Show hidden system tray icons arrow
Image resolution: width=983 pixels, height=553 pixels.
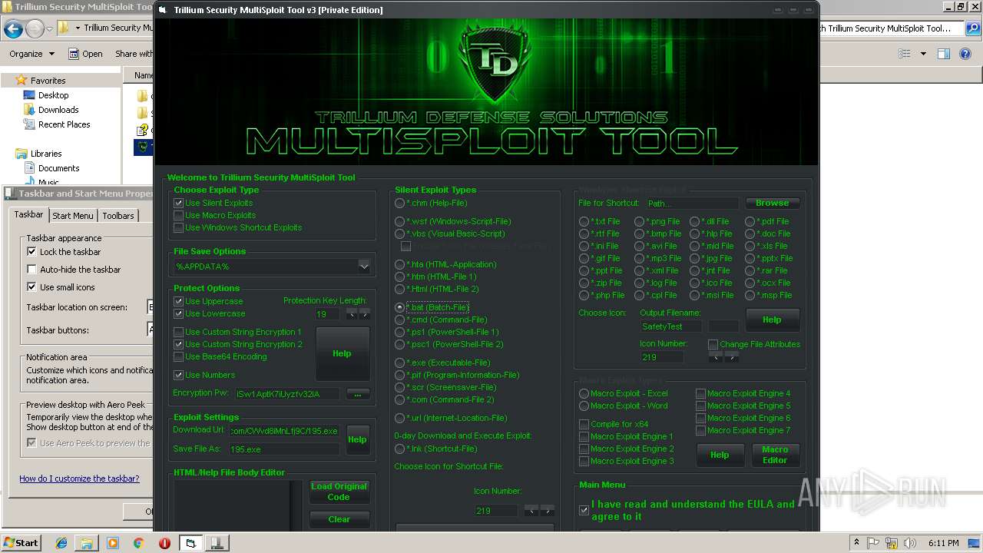click(x=856, y=543)
